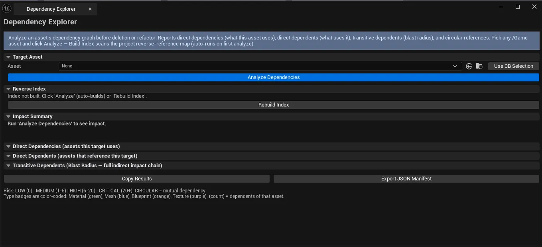Click the Use CB Selection button

513,66
